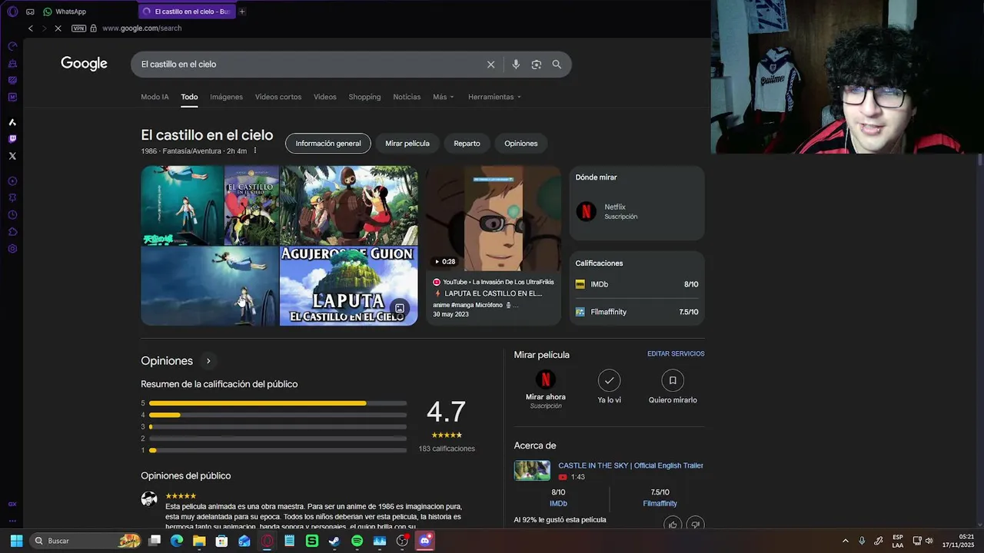Open the Noticias results tab
Viewport: 984px width, 553px height.
click(x=407, y=97)
